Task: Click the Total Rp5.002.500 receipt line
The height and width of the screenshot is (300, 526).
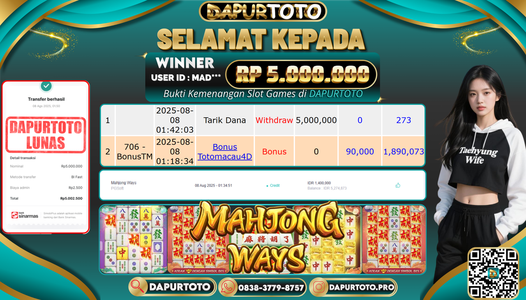Action: (46, 198)
